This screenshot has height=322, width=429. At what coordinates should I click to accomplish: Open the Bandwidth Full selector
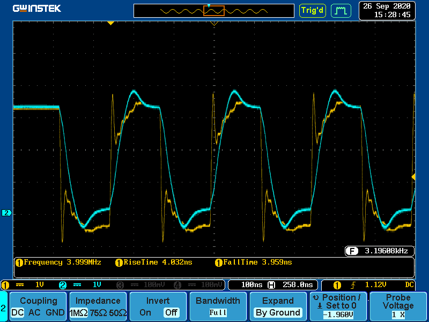pos(218,307)
